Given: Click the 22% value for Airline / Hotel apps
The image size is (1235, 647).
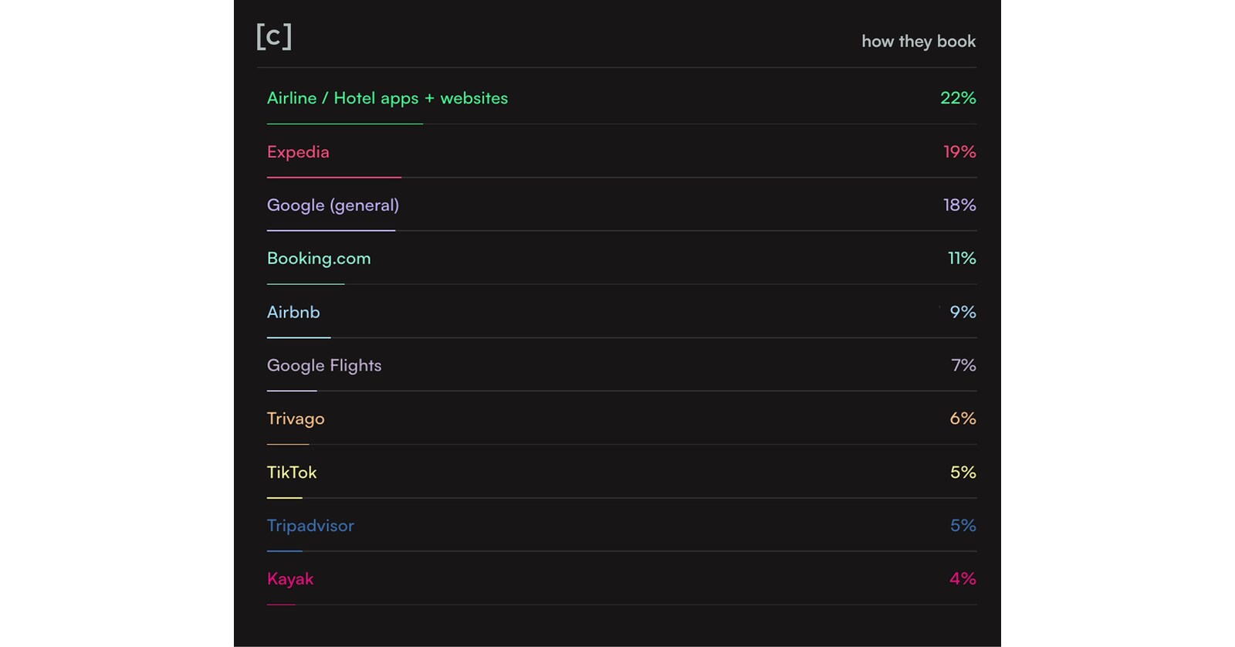Looking at the screenshot, I should (957, 98).
